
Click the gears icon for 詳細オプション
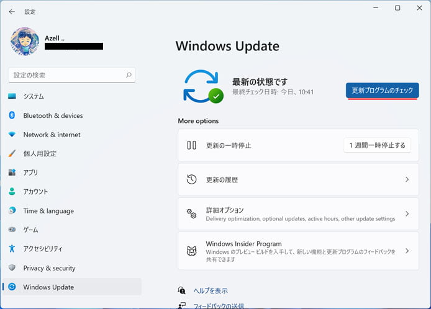(191, 213)
